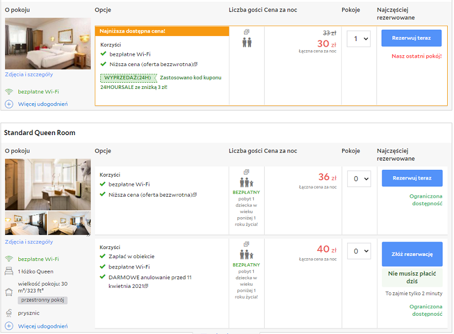Viewport: 454px width, 334px height.
Task: Click the plus icon by the first Więcej udogodnień
Action: (x=9, y=104)
